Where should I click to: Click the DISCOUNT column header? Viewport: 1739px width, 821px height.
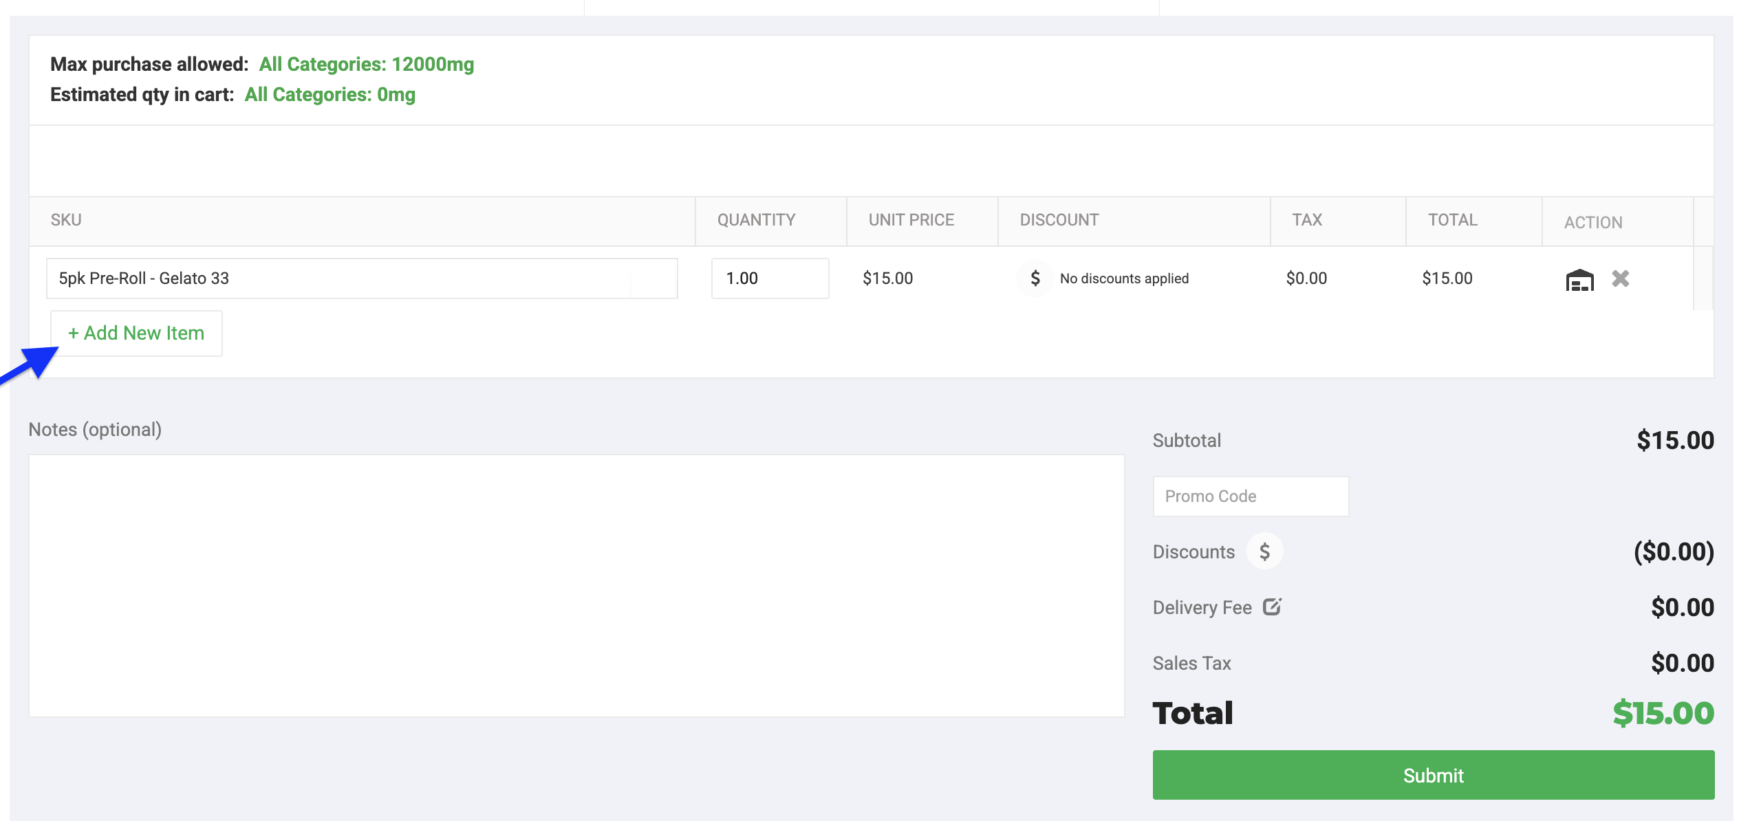pos(1059,220)
